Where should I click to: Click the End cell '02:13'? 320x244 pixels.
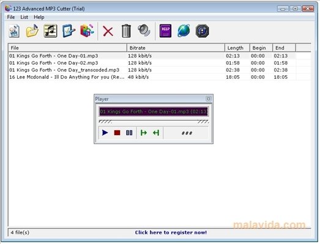(x=281, y=56)
